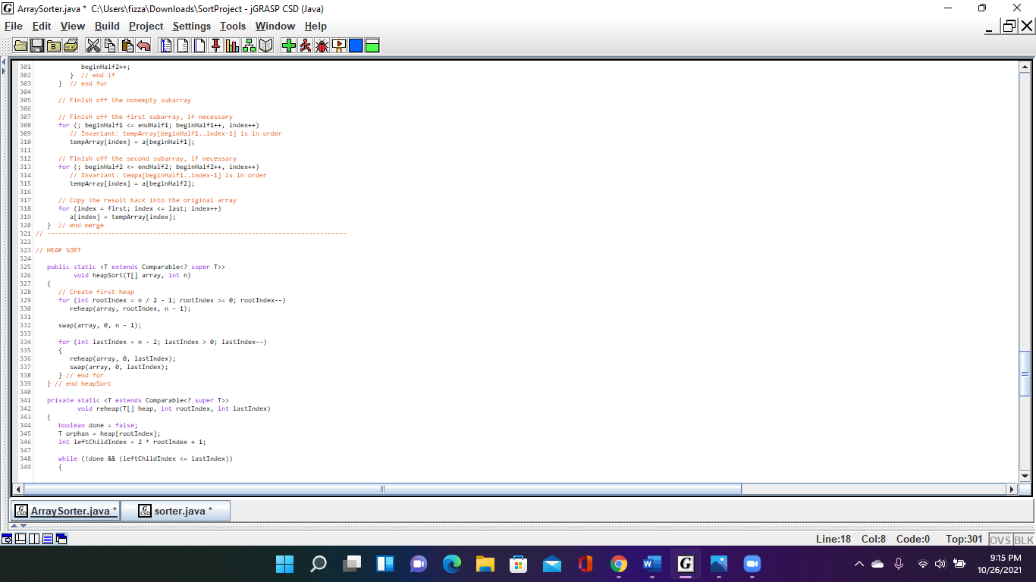The height and width of the screenshot is (582, 1036).
Task: Click the open book documentation icon
Action: click(x=265, y=45)
